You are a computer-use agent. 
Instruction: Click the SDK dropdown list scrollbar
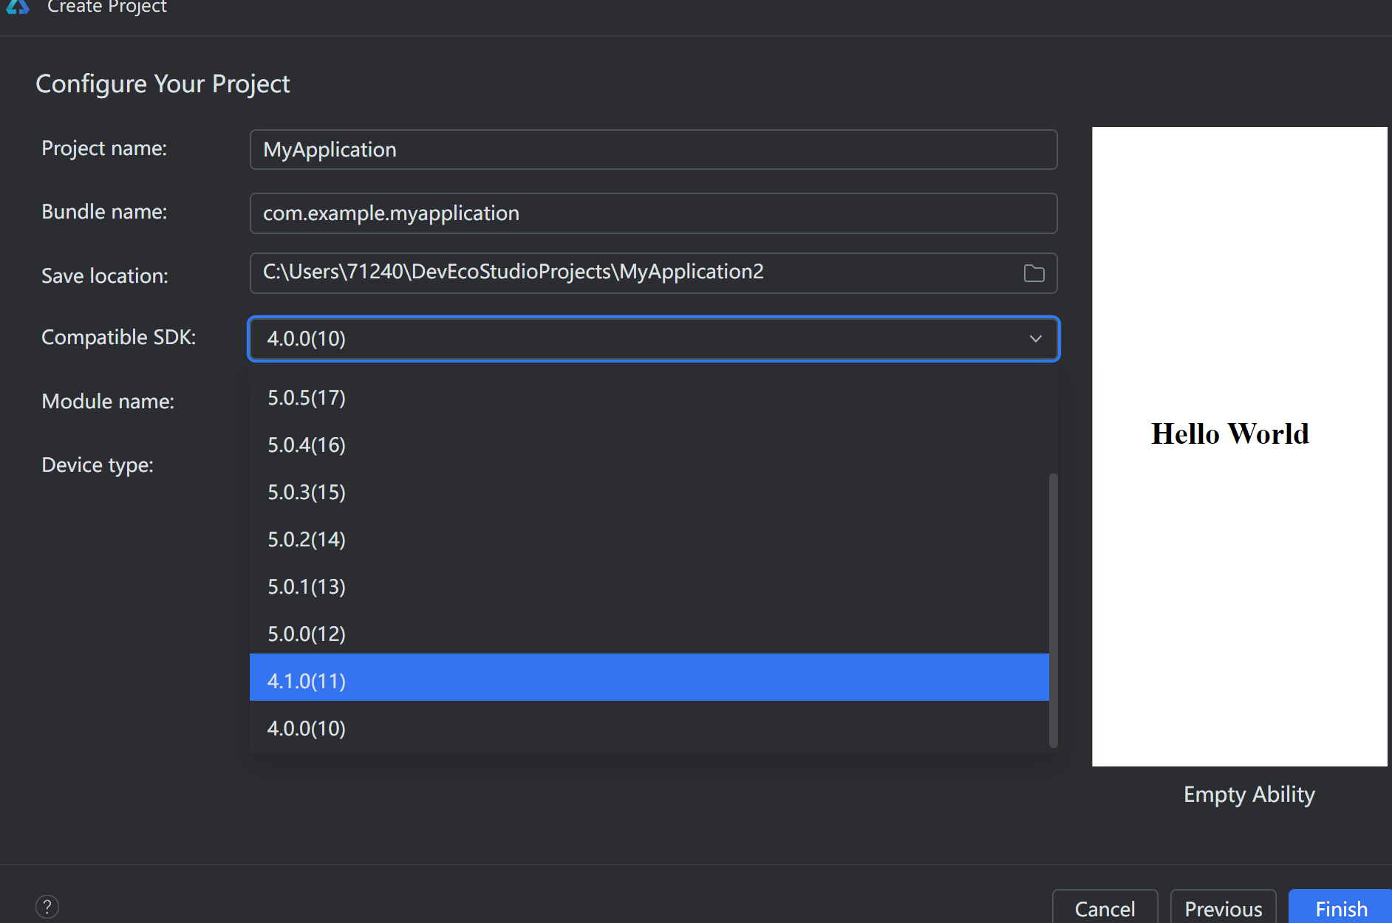point(1053,609)
